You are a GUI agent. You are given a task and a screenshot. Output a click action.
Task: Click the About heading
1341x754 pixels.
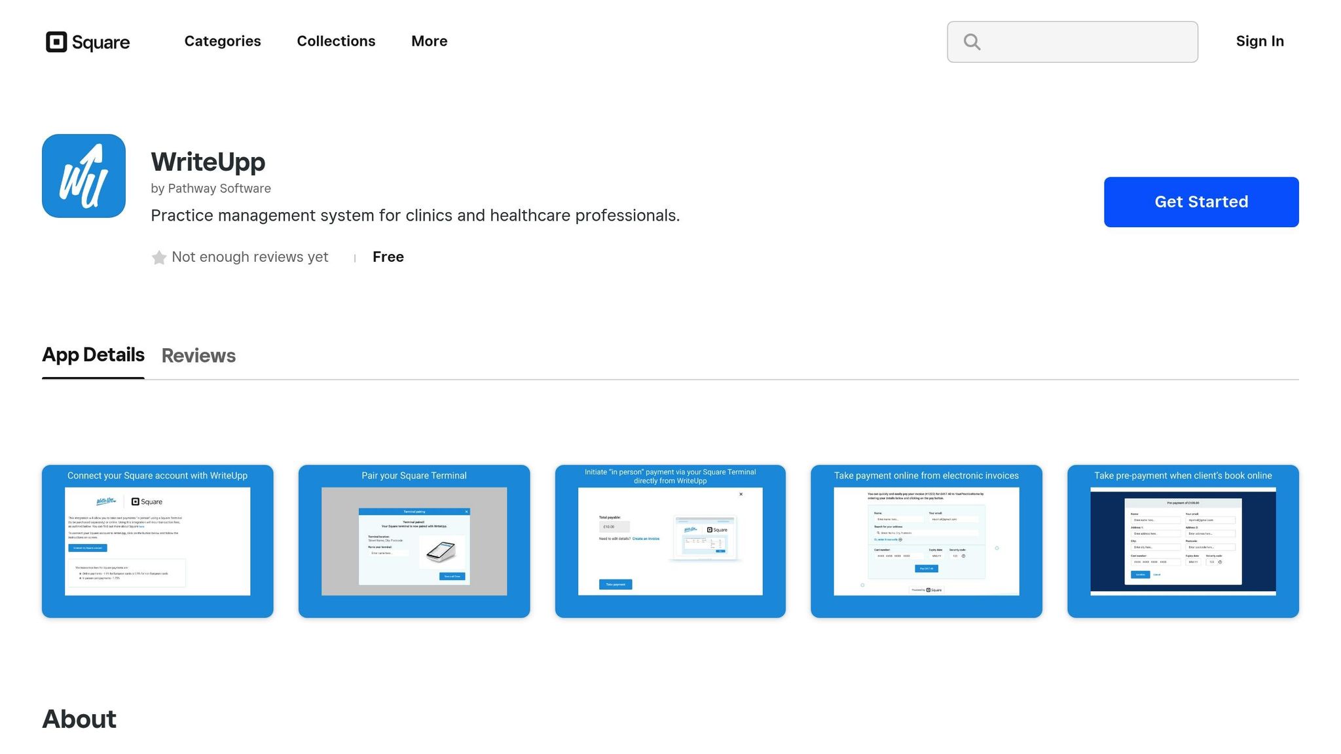coord(79,719)
